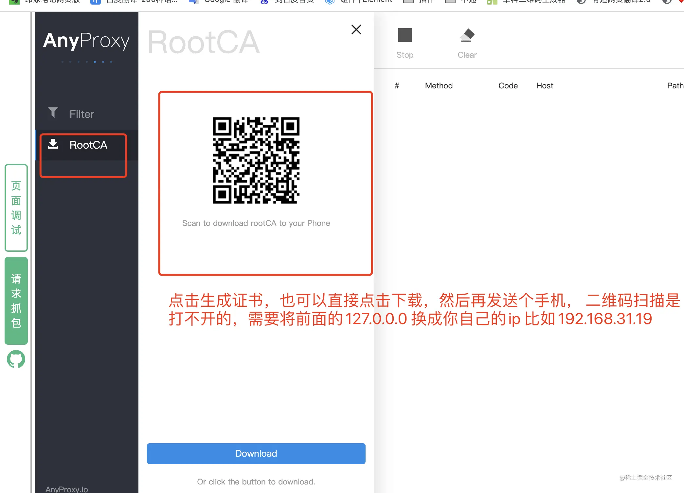The height and width of the screenshot is (493, 684).
Task: Open the GitHub octocat icon
Action: pyautogui.click(x=16, y=359)
